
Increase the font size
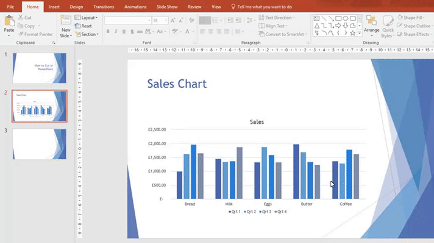point(173,20)
